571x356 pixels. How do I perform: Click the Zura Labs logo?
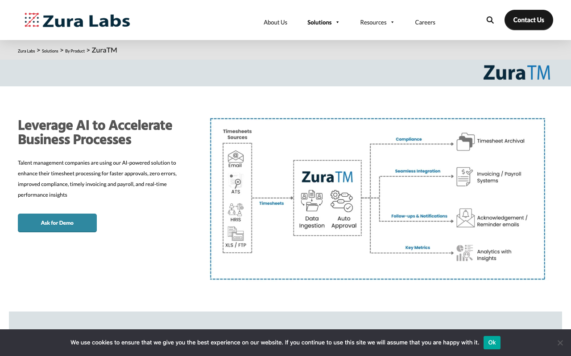click(x=77, y=20)
